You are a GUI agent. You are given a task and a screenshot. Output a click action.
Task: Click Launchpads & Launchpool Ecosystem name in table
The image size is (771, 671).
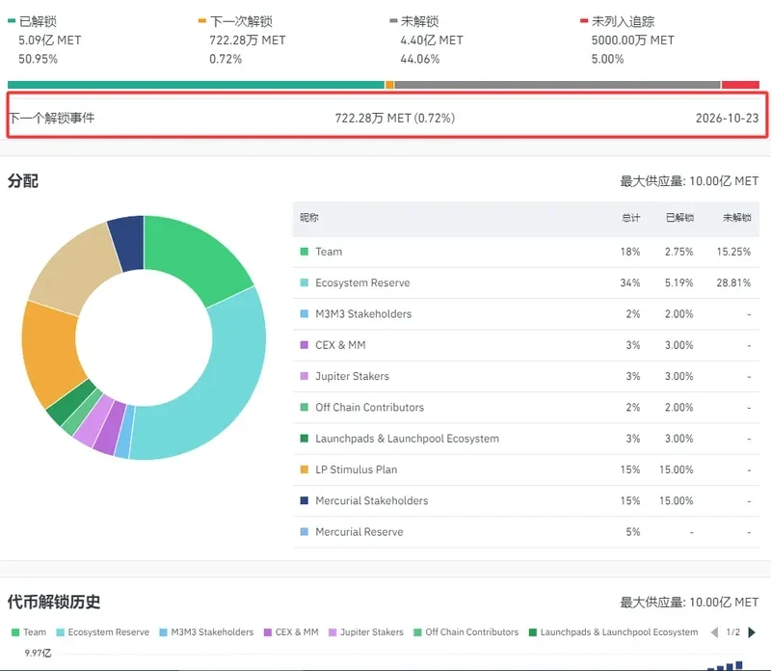pos(407,439)
